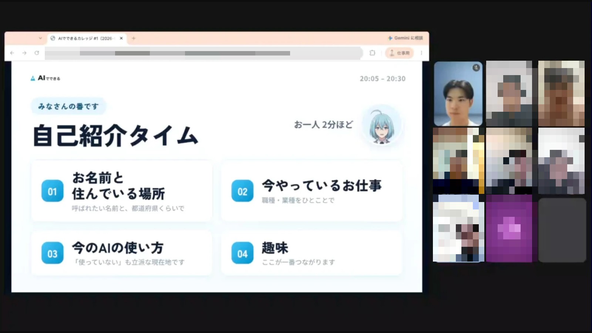The image size is (592, 333).
Task: Click muted mic icon on presenter tile
Action: 476,67
